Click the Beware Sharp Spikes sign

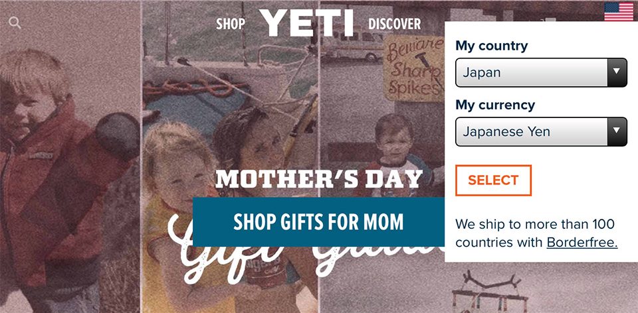point(412,66)
